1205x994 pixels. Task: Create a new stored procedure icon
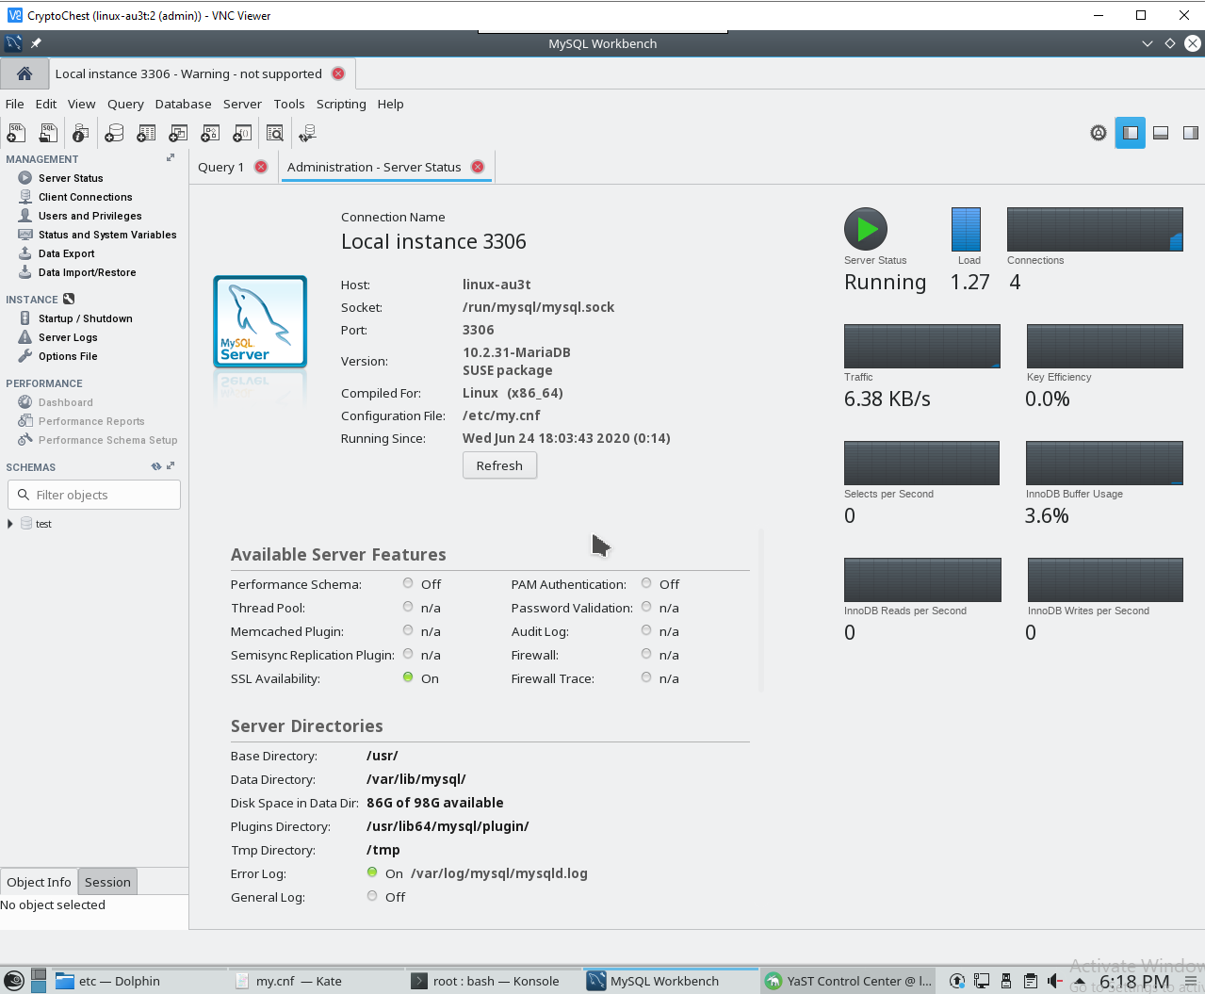[210, 133]
